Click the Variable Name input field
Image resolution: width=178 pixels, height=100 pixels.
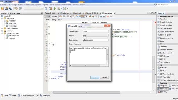(x=96, y=31)
